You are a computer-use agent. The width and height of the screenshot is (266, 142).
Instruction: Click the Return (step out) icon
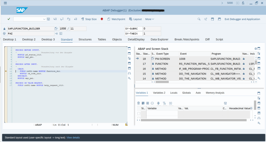tap(69, 19)
